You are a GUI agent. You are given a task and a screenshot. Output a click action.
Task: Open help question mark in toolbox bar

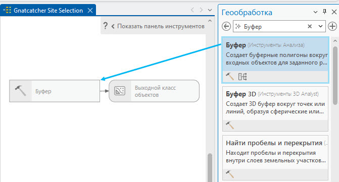click(x=105, y=26)
